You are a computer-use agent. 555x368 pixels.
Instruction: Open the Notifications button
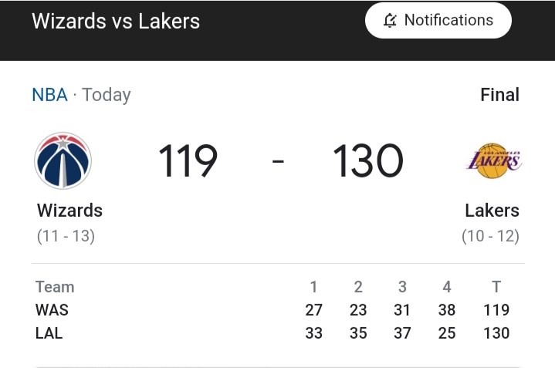click(x=438, y=20)
